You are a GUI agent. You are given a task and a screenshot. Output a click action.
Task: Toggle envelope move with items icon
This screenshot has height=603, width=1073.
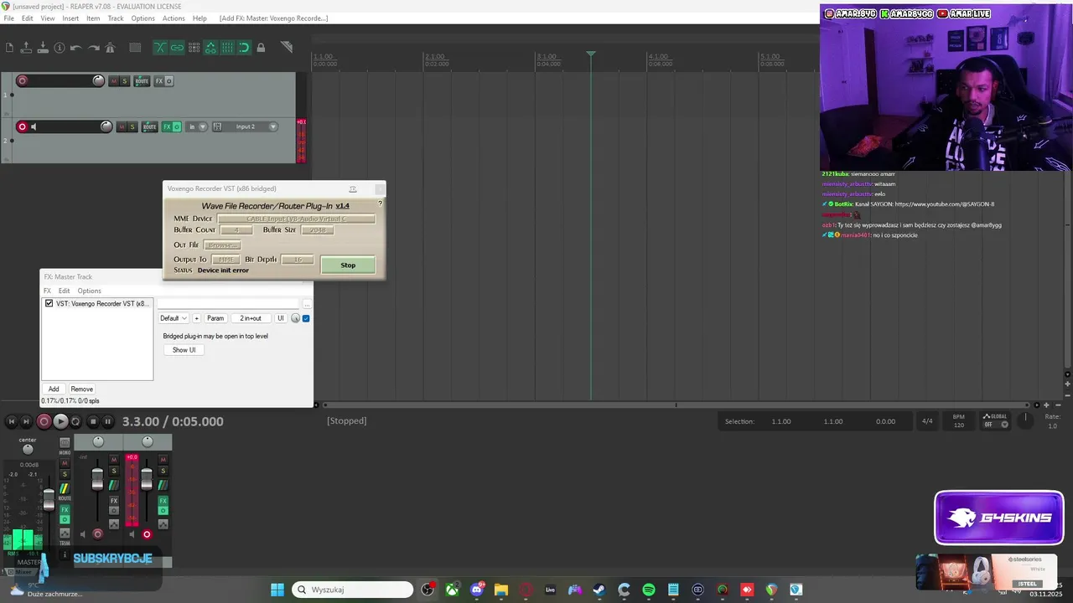[x=210, y=48]
